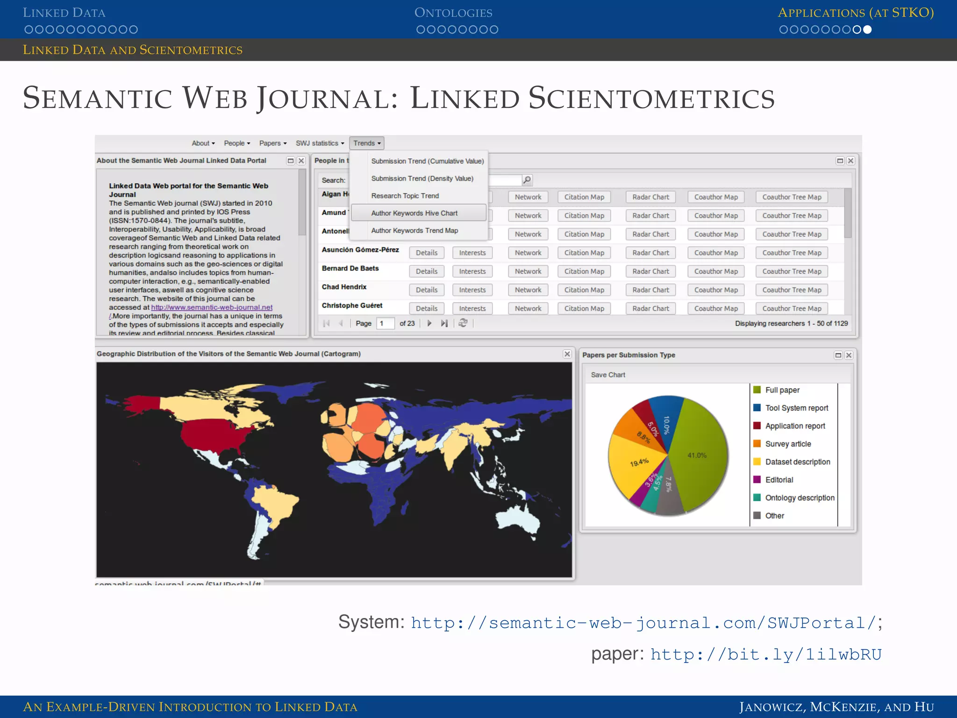Open Details for Asunción Gómez-Pérez
This screenshot has width=957, height=718.
click(x=427, y=253)
